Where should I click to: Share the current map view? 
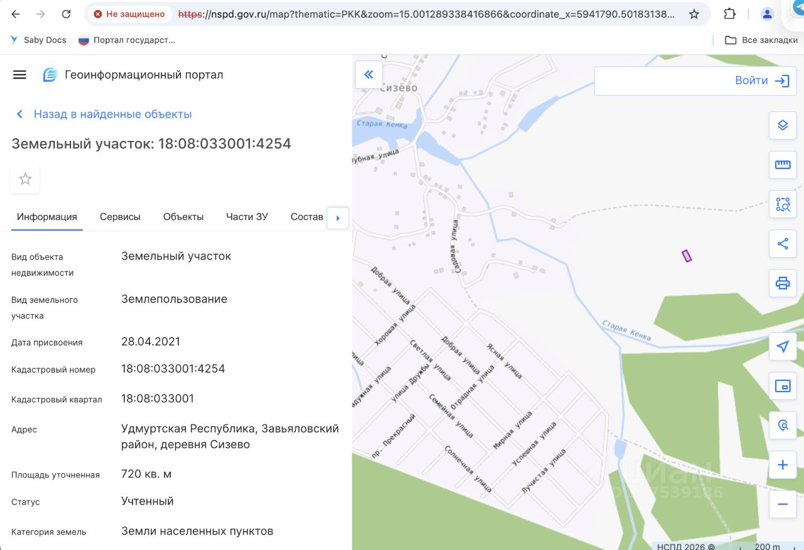(783, 244)
